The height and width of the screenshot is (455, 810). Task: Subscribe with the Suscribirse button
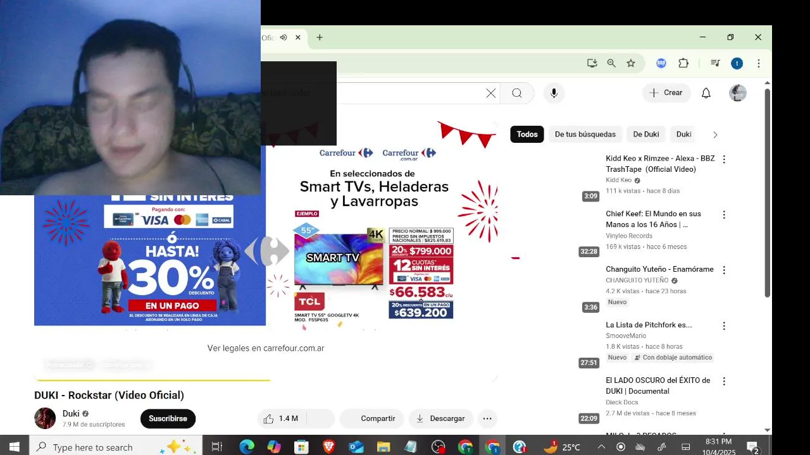pyautogui.click(x=168, y=418)
